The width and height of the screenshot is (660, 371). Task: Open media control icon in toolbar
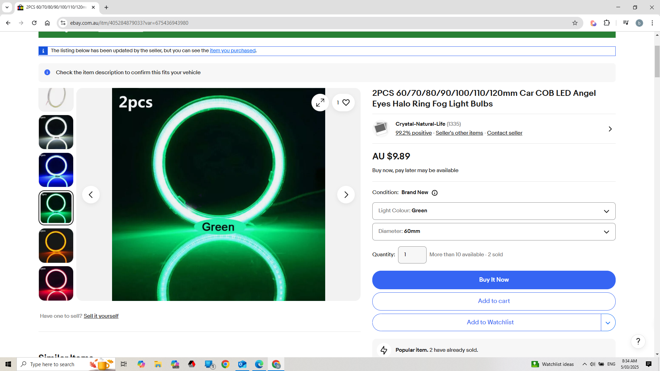(626, 23)
